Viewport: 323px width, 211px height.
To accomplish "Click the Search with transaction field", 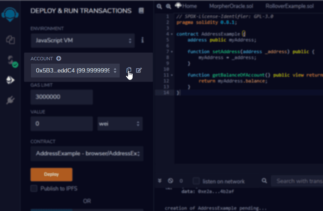I will tap(297, 181).
